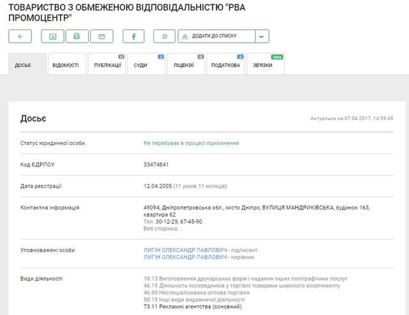The height and width of the screenshot is (315, 409).
Task: Switch to the 'Суди' tab
Action: pos(145,65)
